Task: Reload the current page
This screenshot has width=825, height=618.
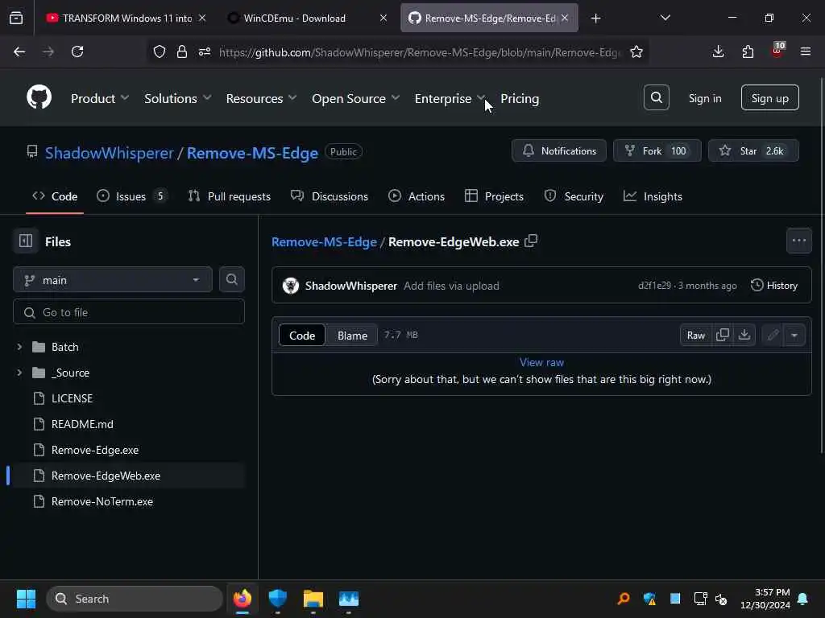Action: pos(77,51)
